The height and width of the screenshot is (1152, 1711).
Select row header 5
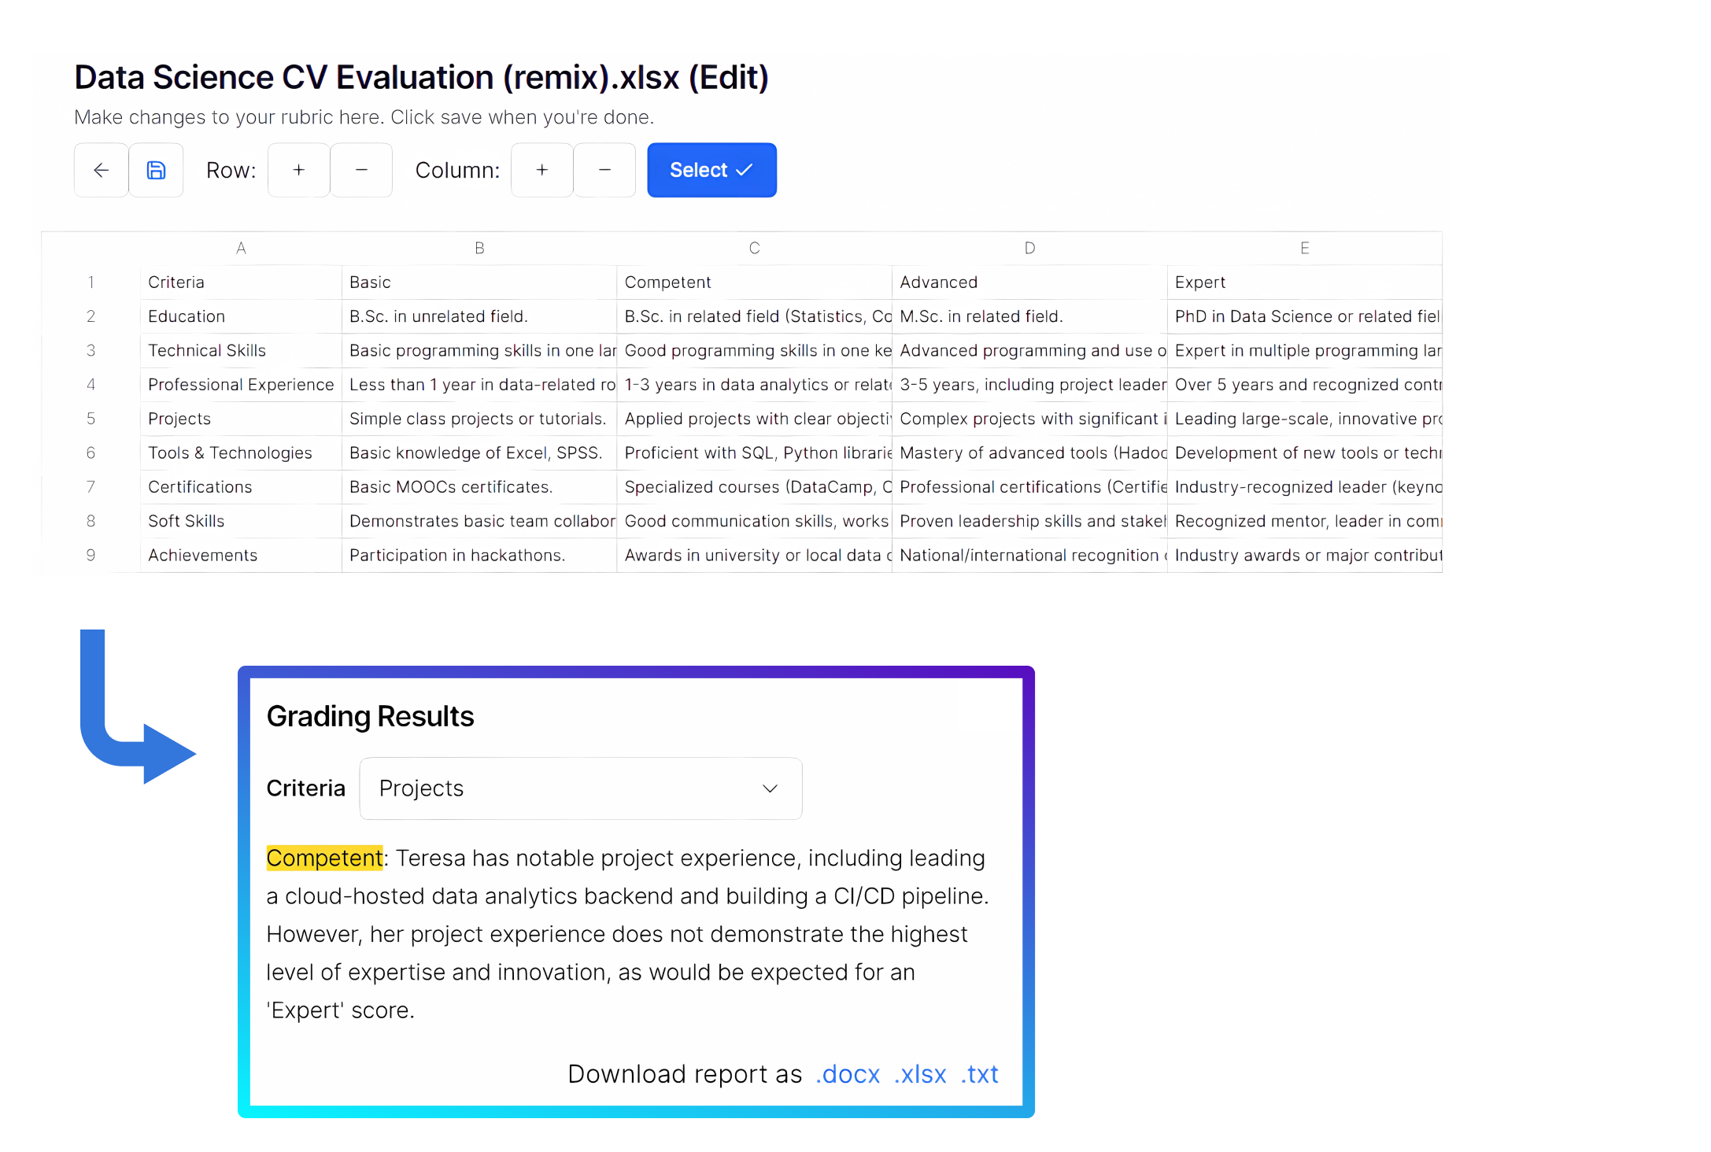pos(91,419)
